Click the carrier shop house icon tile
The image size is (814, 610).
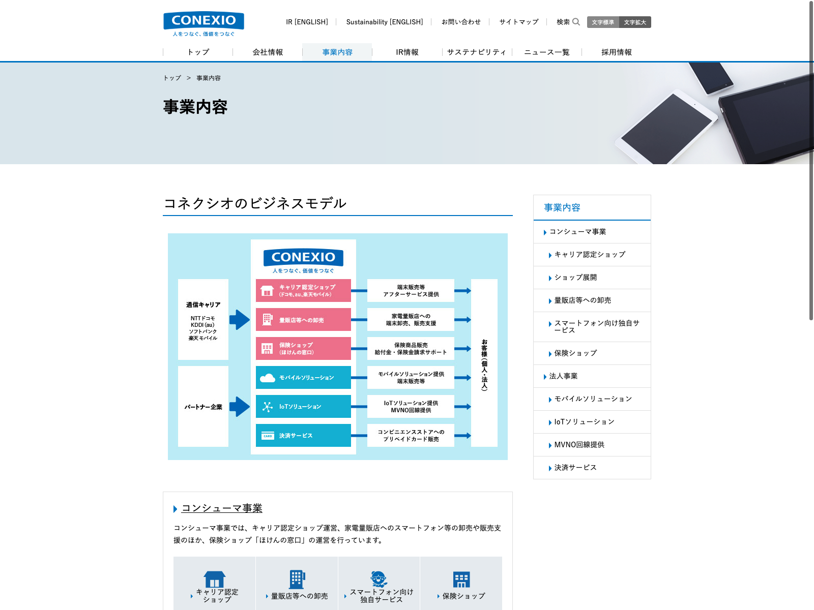[214, 579]
